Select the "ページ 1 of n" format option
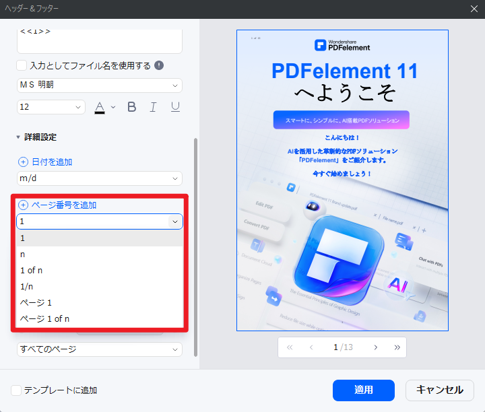The image size is (485, 412). click(x=100, y=318)
